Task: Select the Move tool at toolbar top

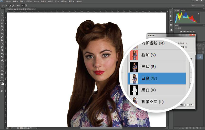Action: point(2,12)
